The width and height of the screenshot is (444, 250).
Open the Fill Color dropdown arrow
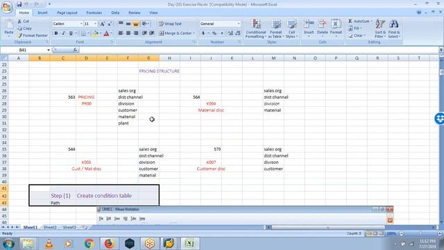pyautogui.click(x=100, y=33)
